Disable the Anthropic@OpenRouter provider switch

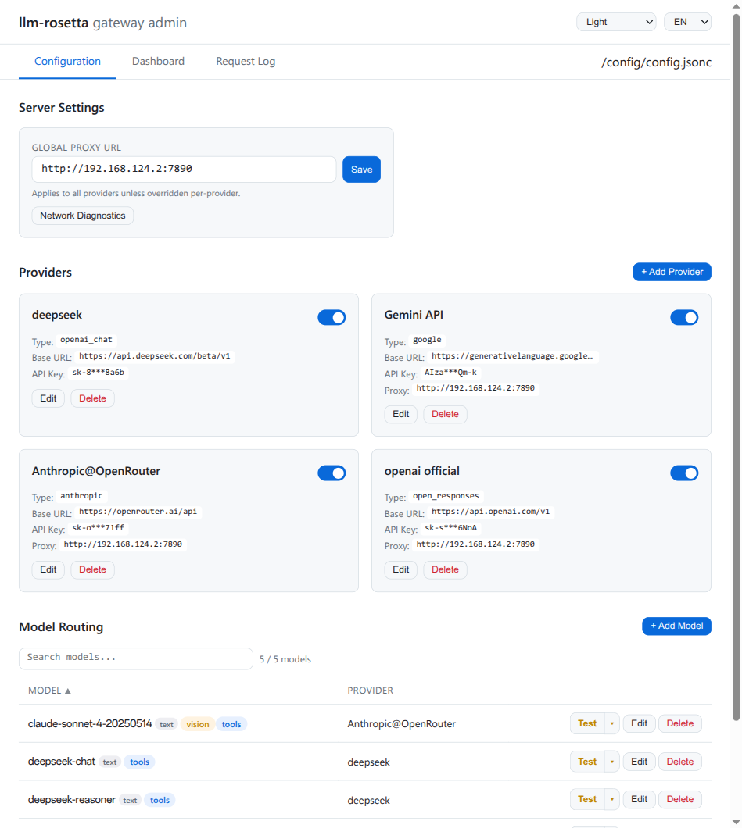(332, 473)
